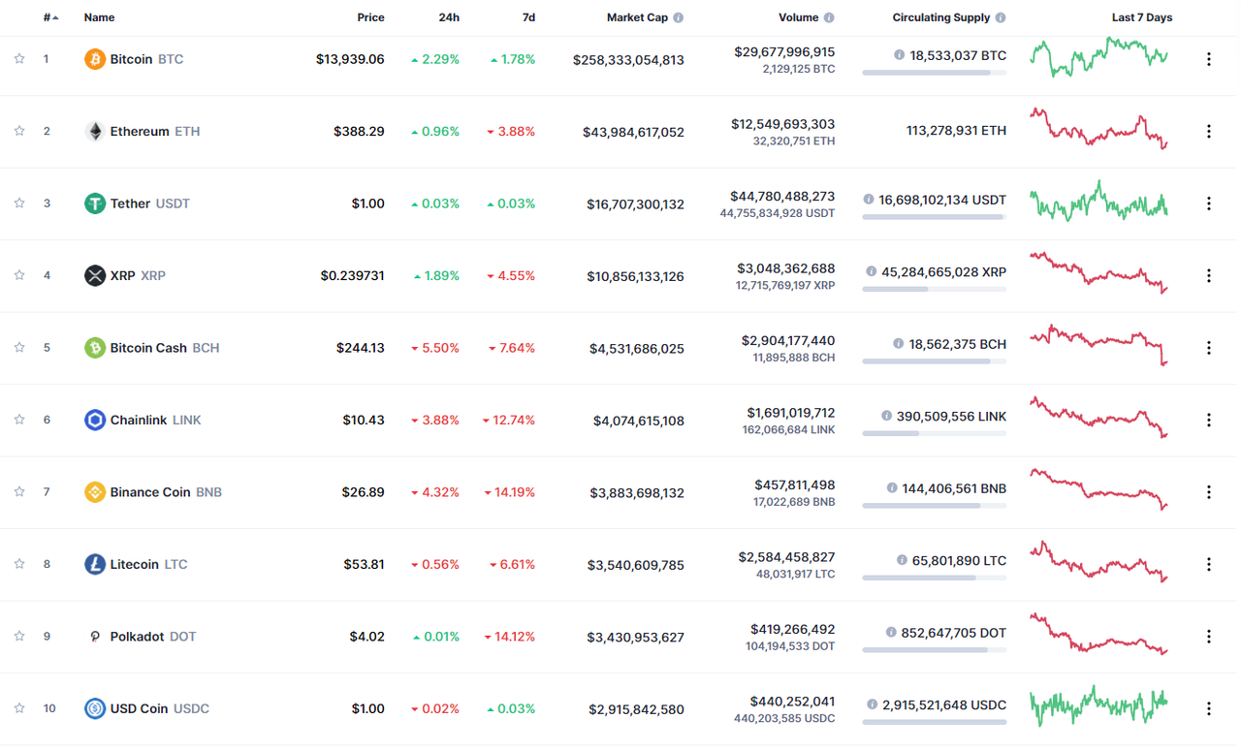
Task: Open the Bitcoin row options menu
Action: tap(1208, 59)
